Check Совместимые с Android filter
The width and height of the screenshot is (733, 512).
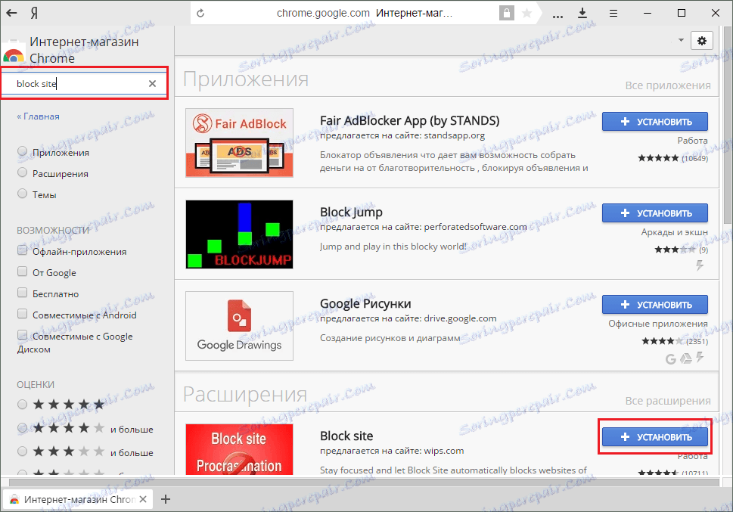pyautogui.click(x=22, y=315)
